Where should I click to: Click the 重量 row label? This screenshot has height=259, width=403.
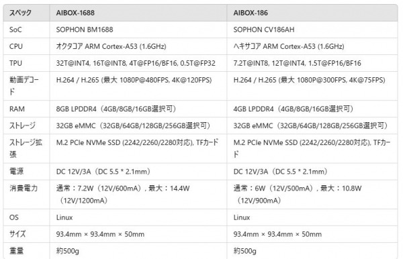tap(16, 251)
